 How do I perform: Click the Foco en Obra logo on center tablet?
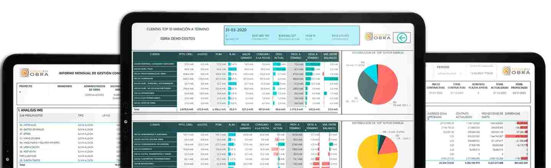pos(377,36)
